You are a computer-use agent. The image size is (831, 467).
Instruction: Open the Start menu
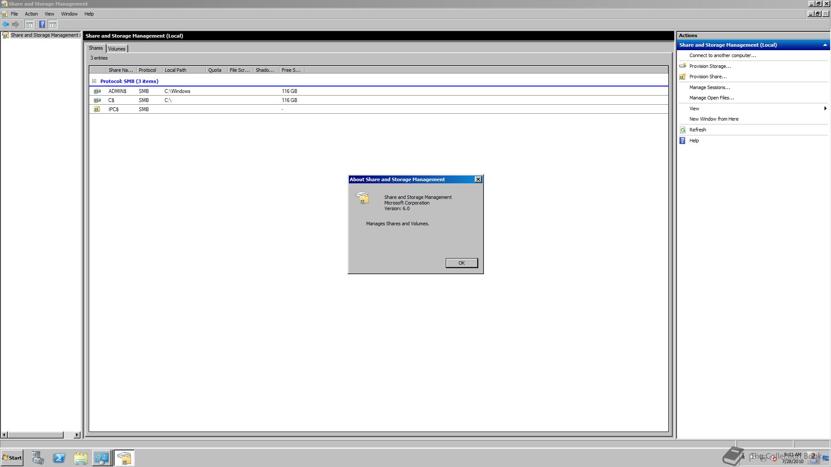[x=12, y=458]
